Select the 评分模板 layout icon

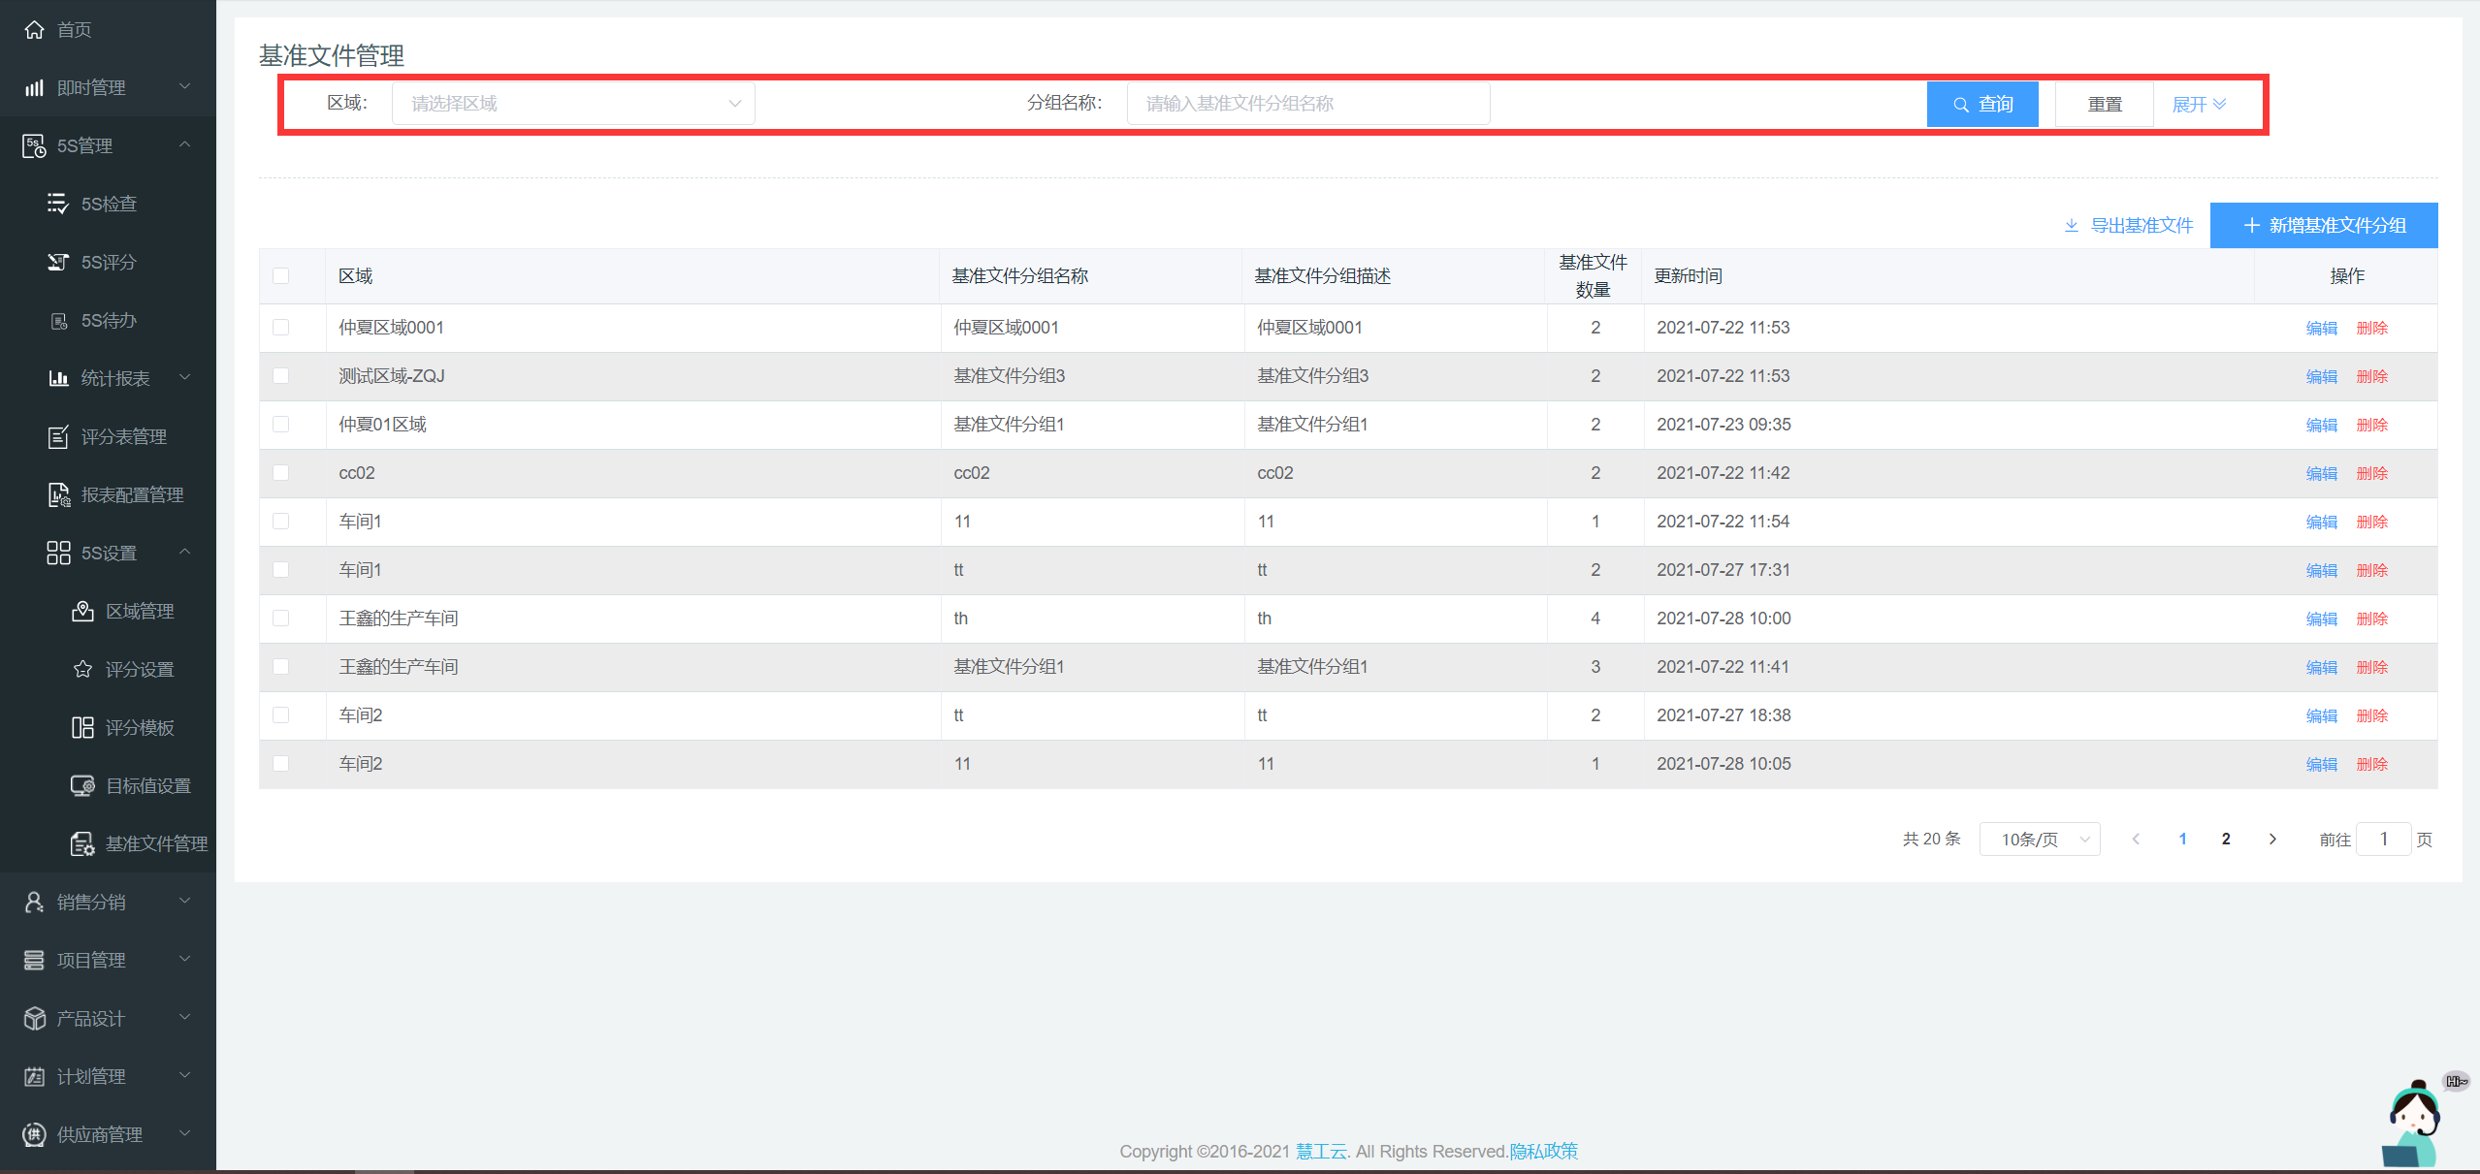[82, 727]
